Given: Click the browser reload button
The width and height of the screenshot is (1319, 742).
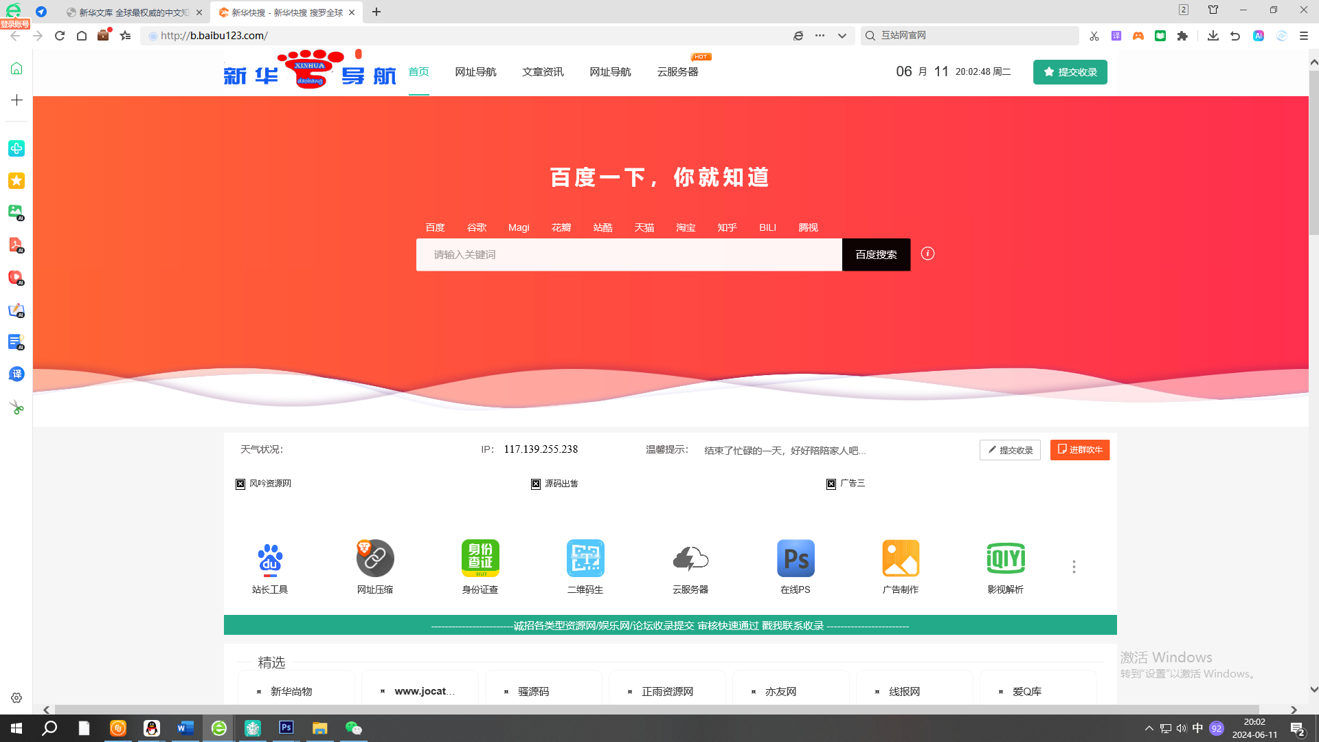Looking at the screenshot, I should [60, 36].
